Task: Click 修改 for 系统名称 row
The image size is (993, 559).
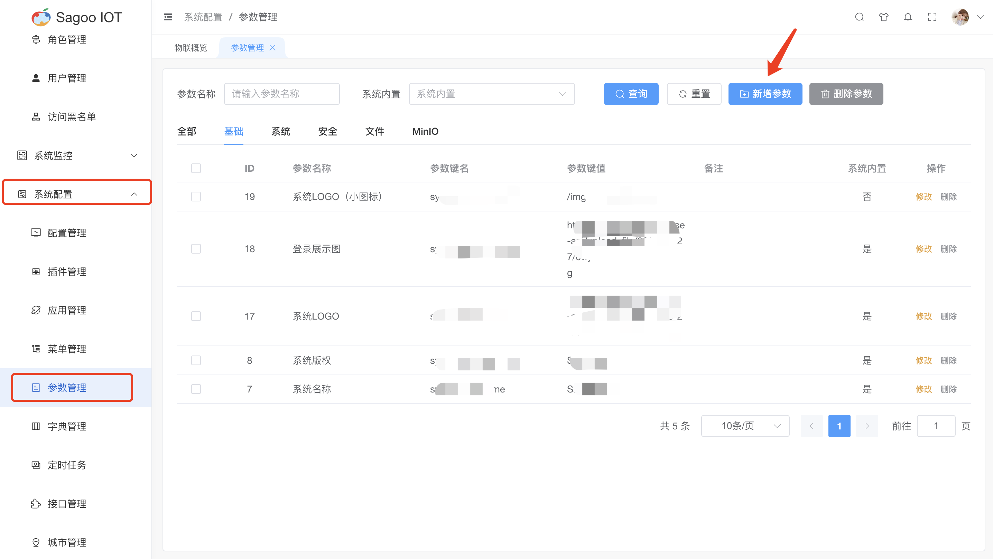Action: coord(924,389)
